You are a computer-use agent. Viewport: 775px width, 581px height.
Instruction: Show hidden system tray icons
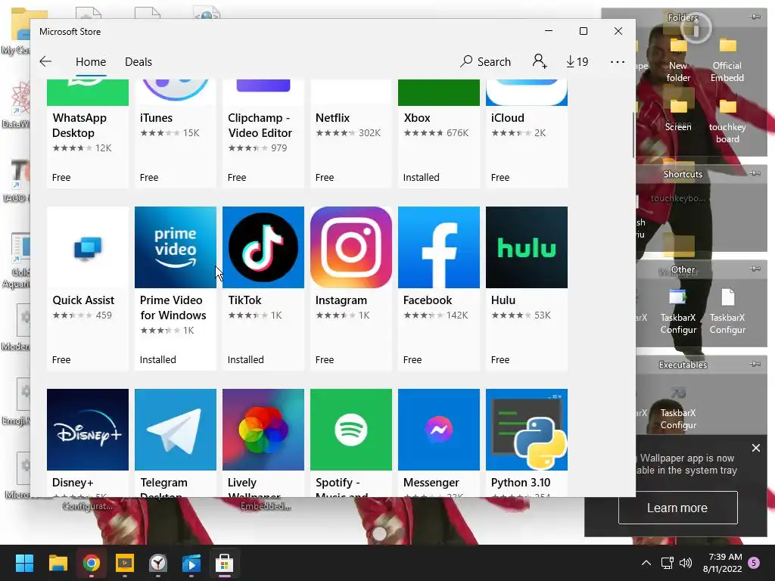(646, 563)
